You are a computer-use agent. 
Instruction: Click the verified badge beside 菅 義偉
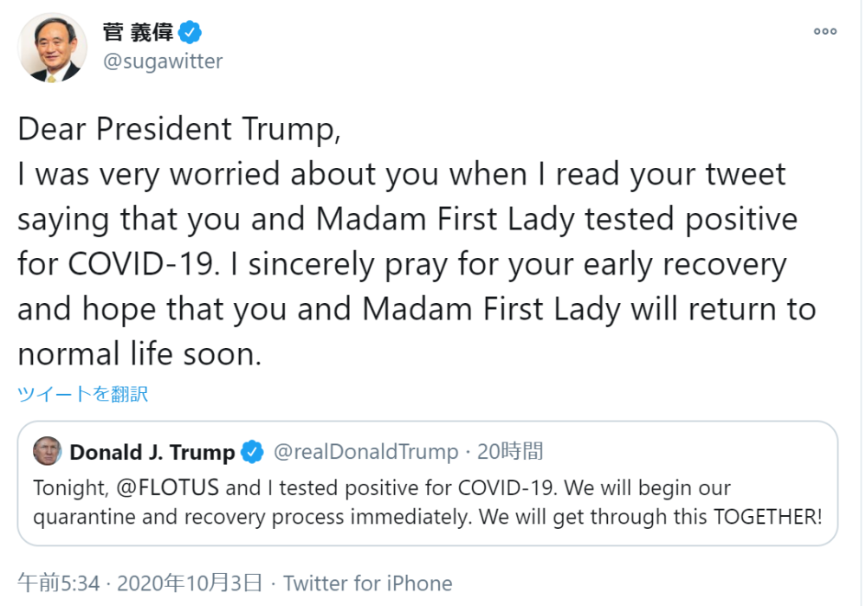pyautogui.click(x=191, y=33)
